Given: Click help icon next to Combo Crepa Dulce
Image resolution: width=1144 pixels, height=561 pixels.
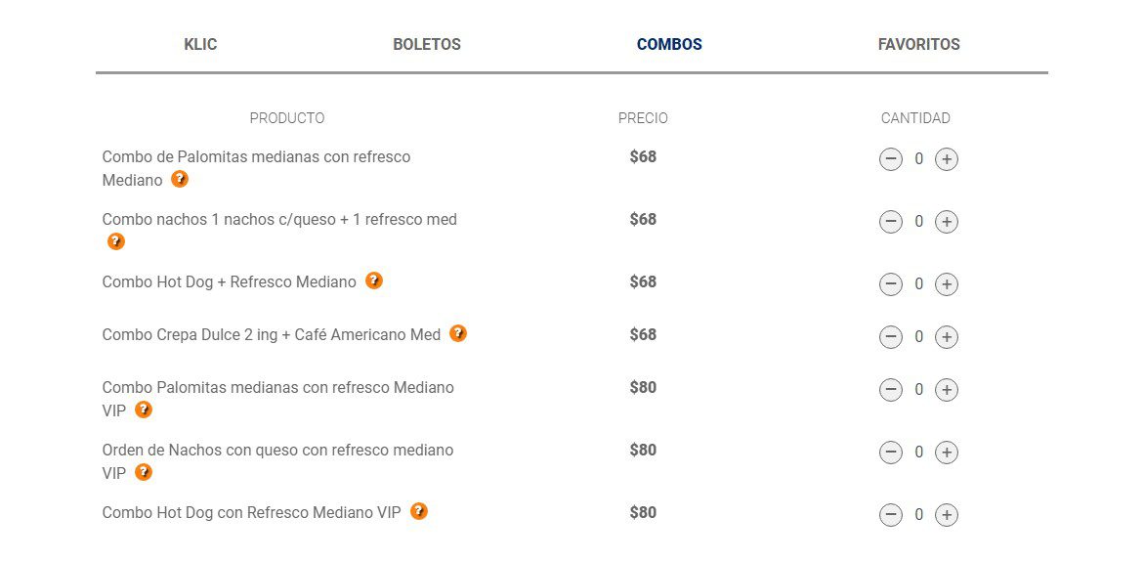Looking at the screenshot, I should (x=457, y=333).
